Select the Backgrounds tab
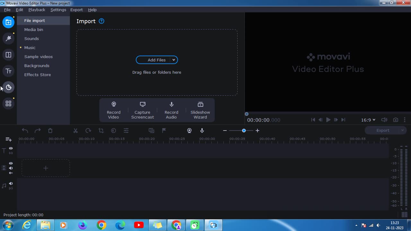Image resolution: width=411 pixels, height=231 pixels. pyautogui.click(x=43, y=65)
